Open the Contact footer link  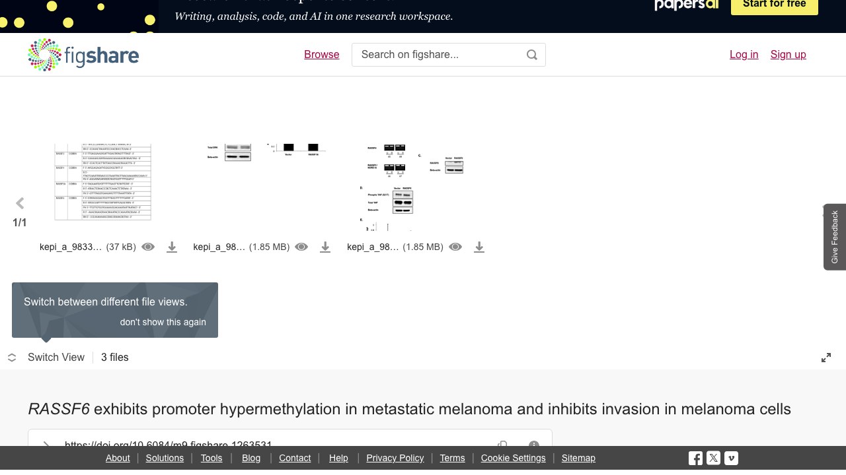click(x=295, y=458)
